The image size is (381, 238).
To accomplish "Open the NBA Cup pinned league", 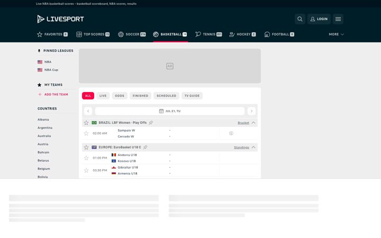I will tap(48, 70).
